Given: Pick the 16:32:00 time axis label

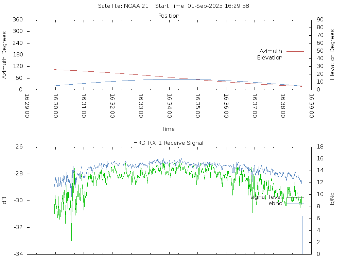Looking at the screenshot, I should pos(112,106).
